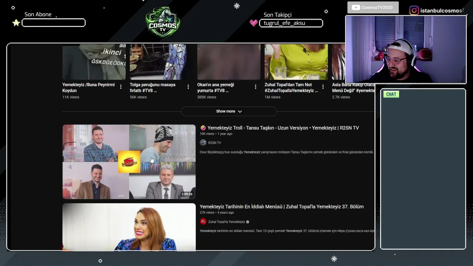Image resolution: width=473 pixels, height=266 pixels.
Task: Open options menu for Zuhal Topal'dan Tam Not video
Action: pyautogui.click(x=323, y=87)
